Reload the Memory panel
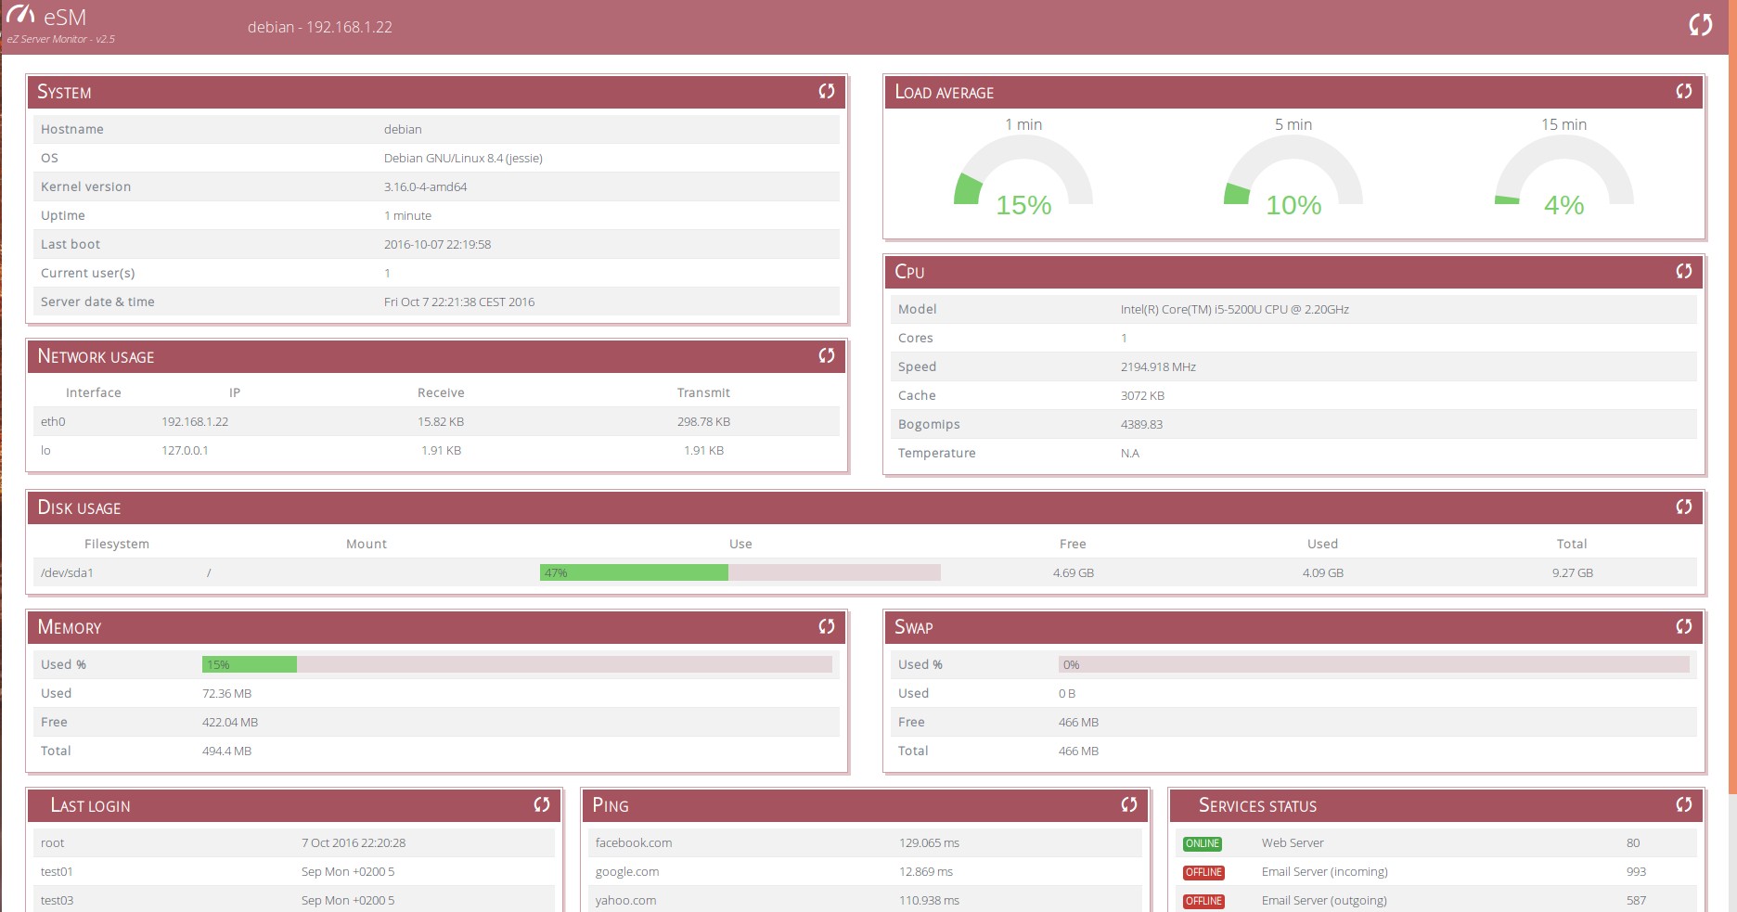The width and height of the screenshot is (1737, 912). pyautogui.click(x=826, y=626)
